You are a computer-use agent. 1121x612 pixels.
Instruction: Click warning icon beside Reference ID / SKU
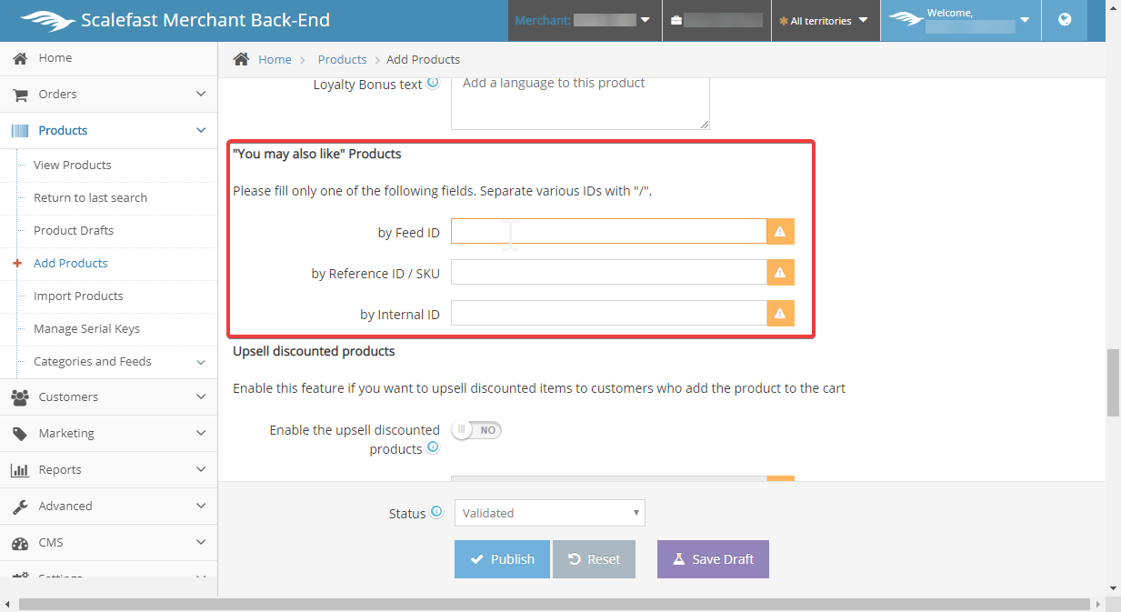tap(780, 273)
